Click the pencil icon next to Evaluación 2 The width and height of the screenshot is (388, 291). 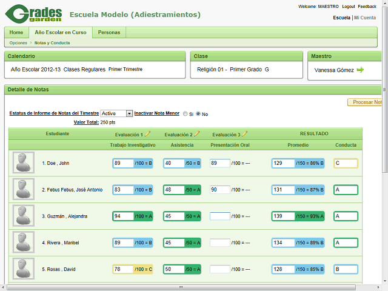196,134
